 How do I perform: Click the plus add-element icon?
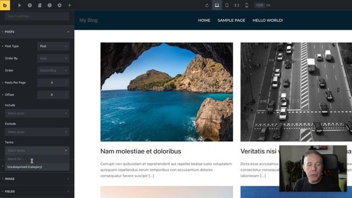point(69,5)
